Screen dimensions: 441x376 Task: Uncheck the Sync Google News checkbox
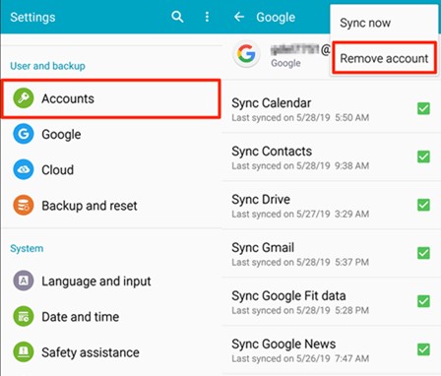[423, 349]
